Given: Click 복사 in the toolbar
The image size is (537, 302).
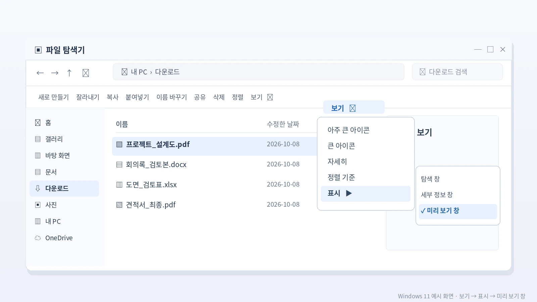Looking at the screenshot, I should (113, 97).
